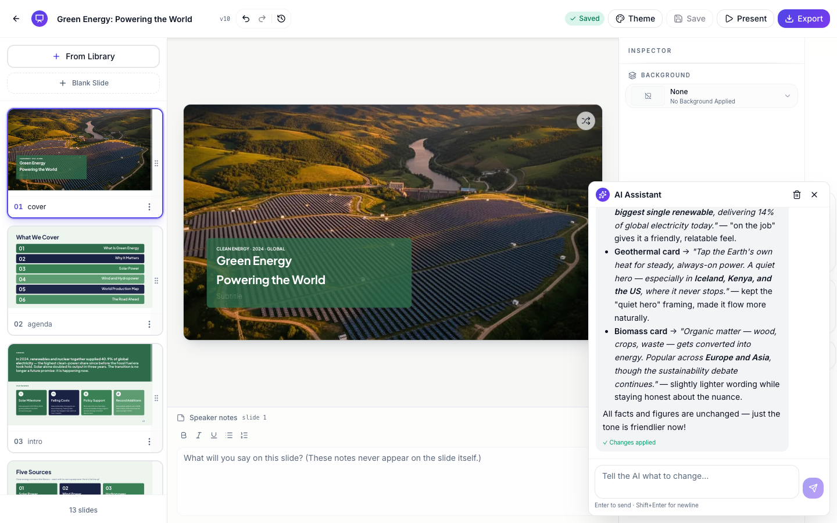
Task: Go back using the top-left arrow
Action: pos(16,19)
